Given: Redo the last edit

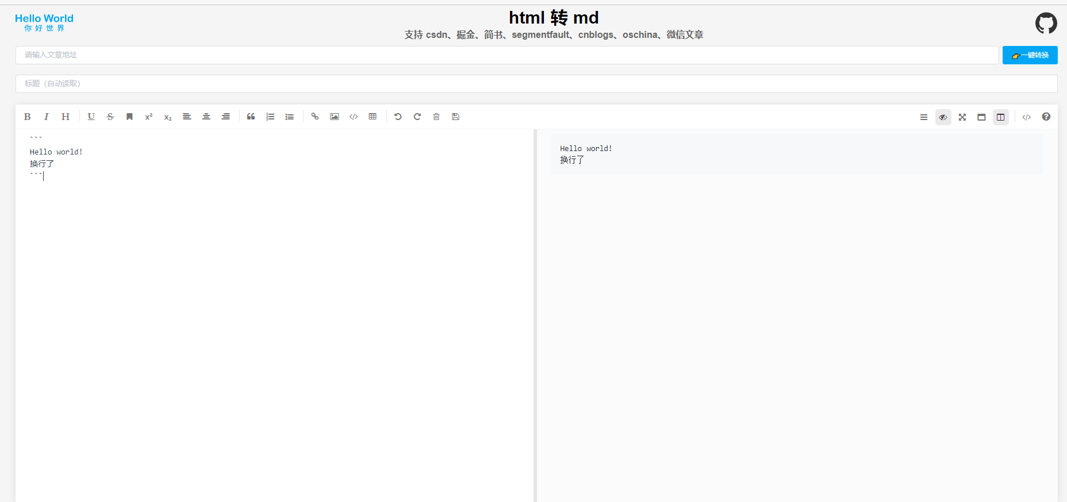Looking at the screenshot, I should coord(417,117).
